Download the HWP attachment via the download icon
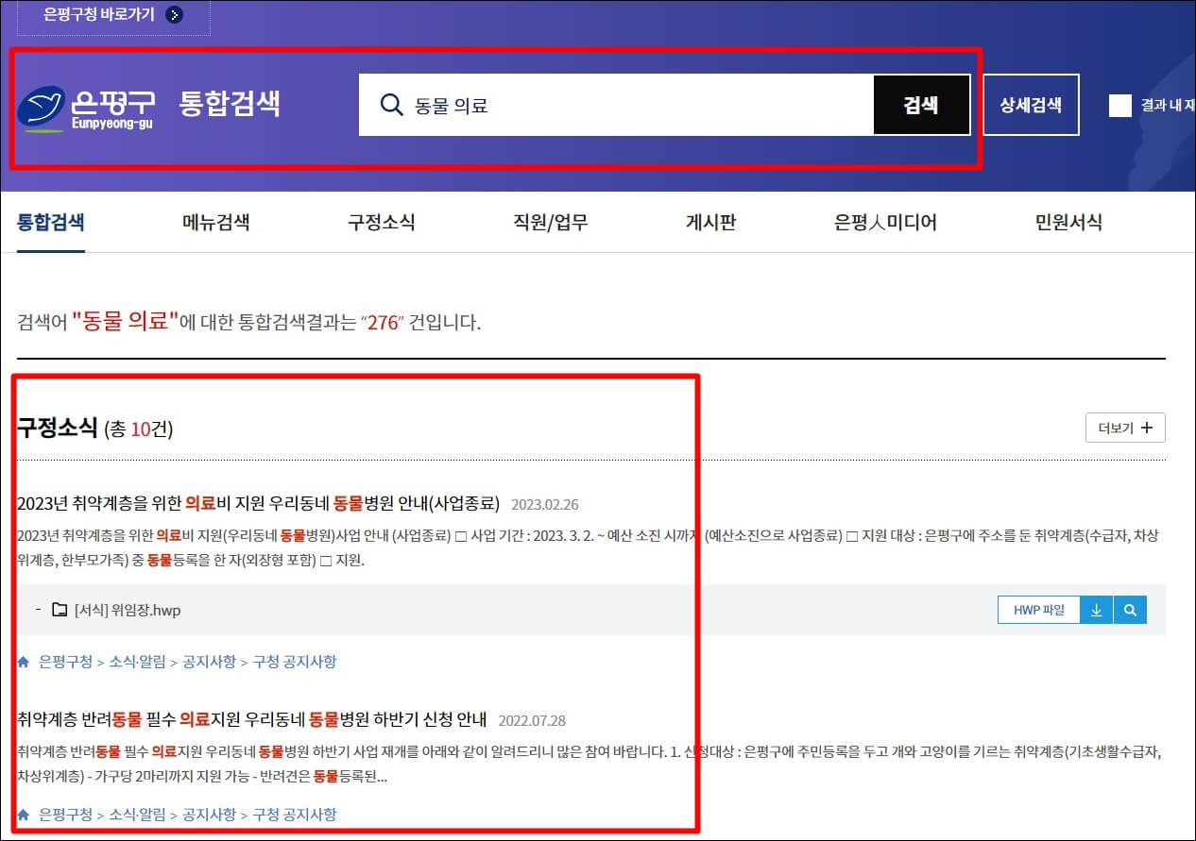 click(x=1096, y=610)
